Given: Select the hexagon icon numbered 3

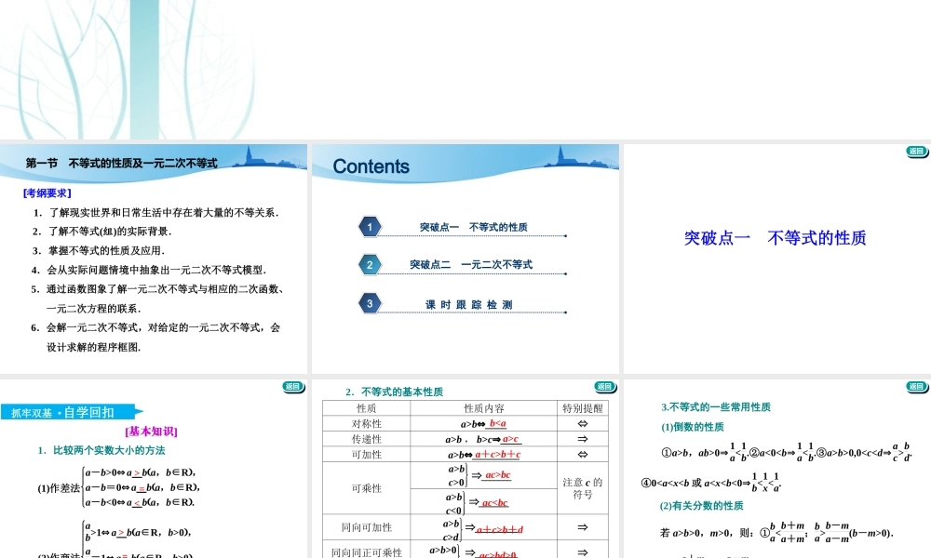Looking at the screenshot, I should 370,303.
